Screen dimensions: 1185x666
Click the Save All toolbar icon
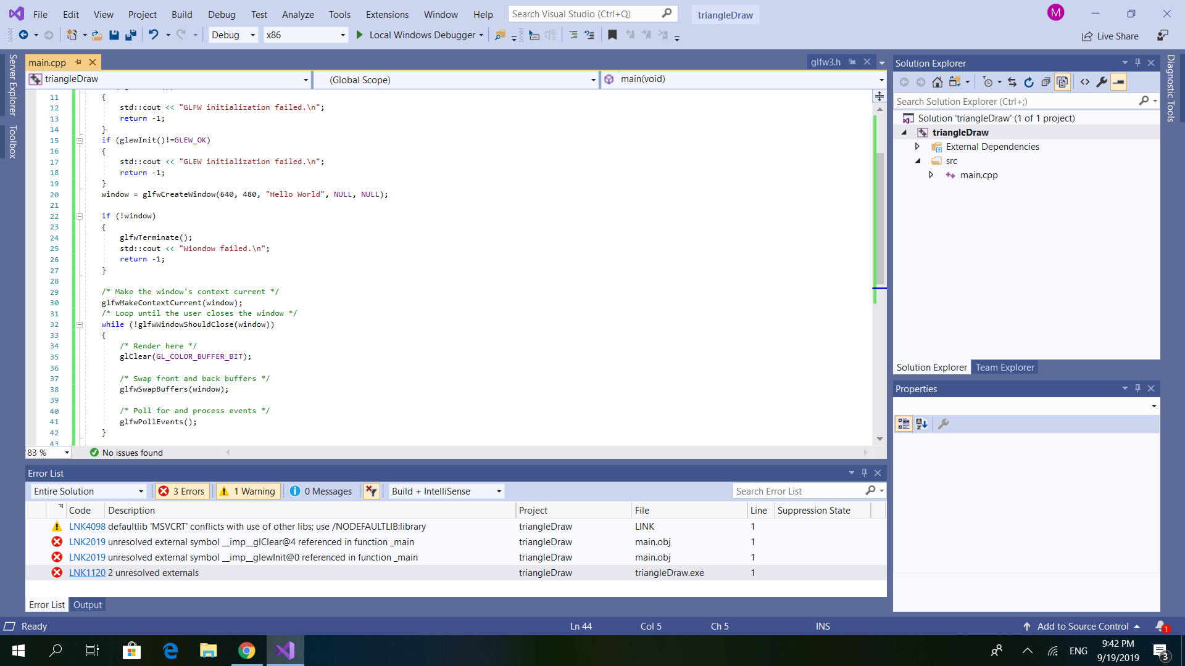130,35
